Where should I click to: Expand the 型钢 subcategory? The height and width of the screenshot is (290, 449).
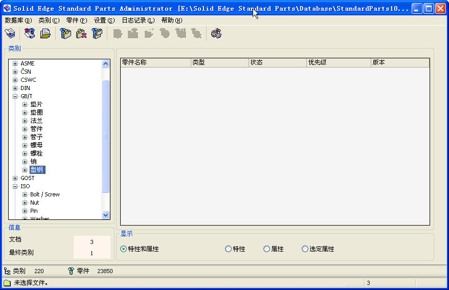click(x=25, y=170)
